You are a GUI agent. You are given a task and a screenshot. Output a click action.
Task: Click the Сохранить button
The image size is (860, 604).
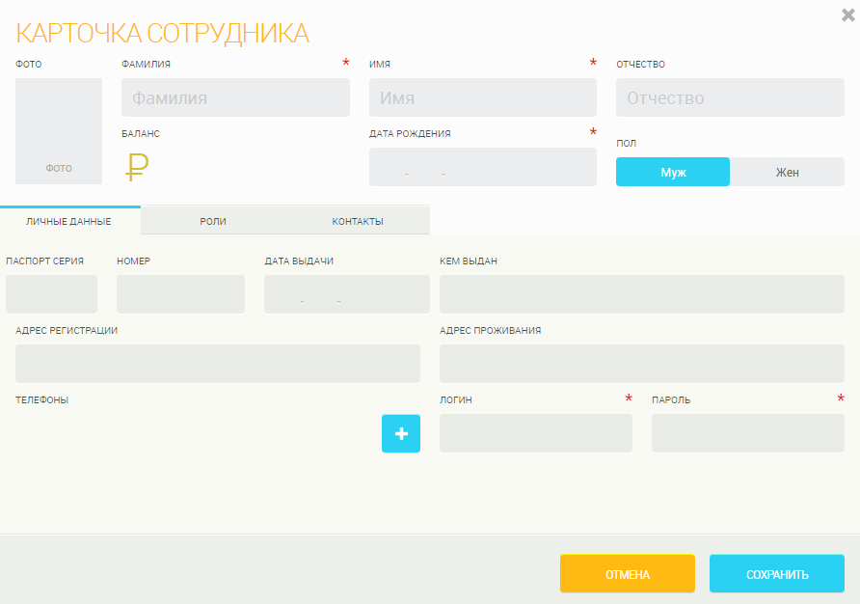(776, 573)
